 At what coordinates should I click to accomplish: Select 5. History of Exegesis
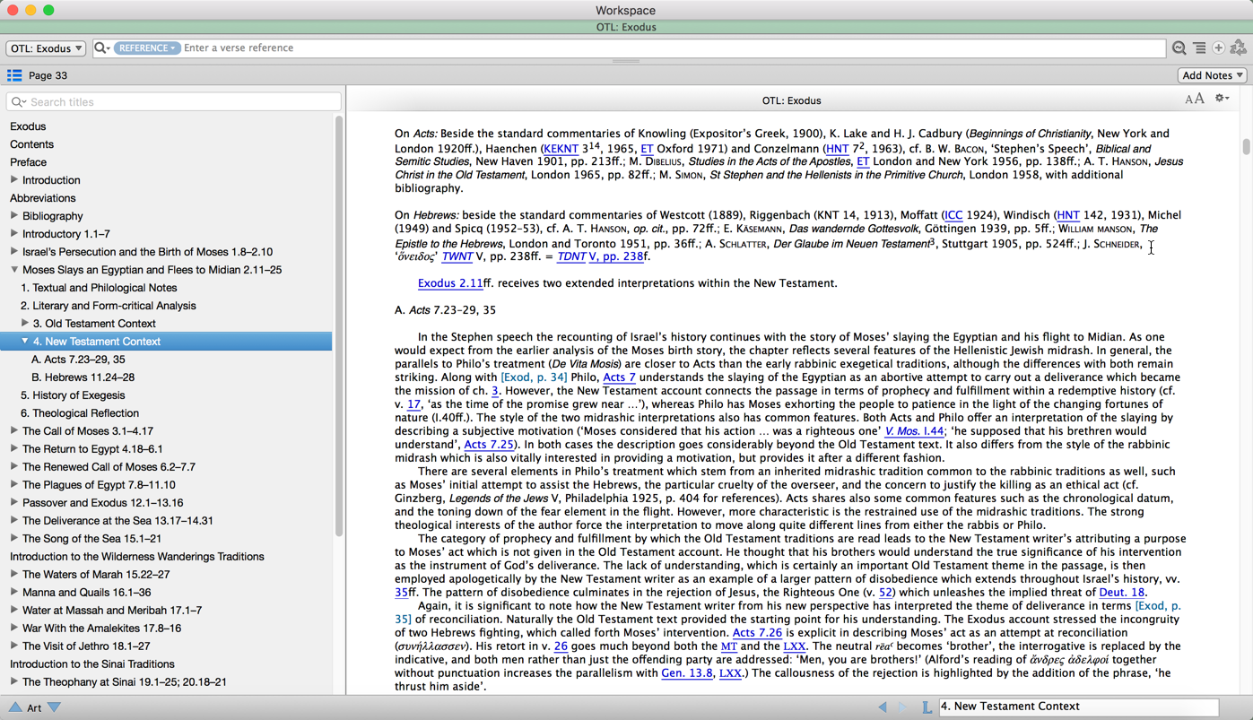(73, 395)
